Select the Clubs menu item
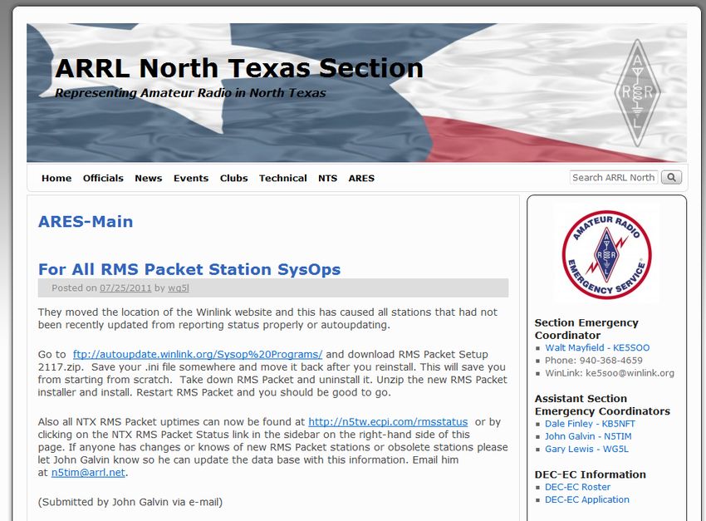The image size is (706, 521). click(x=233, y=179)
